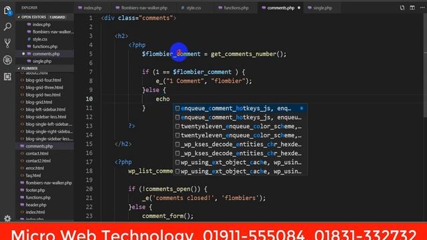Pick second wp_using_ext_object_cache suggestion
The width and height of the screenshot is (427, 240).
240,171
